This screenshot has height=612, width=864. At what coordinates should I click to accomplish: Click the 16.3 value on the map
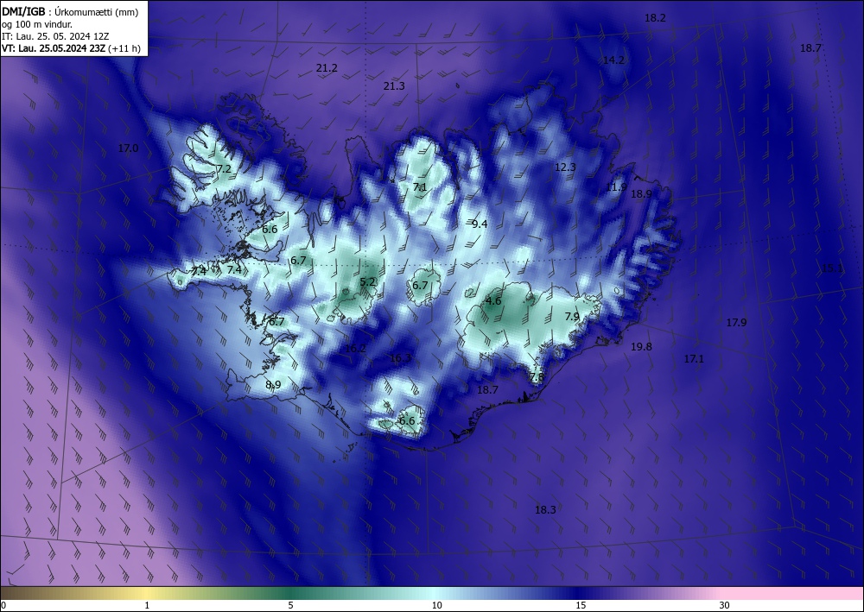[400, 358]
